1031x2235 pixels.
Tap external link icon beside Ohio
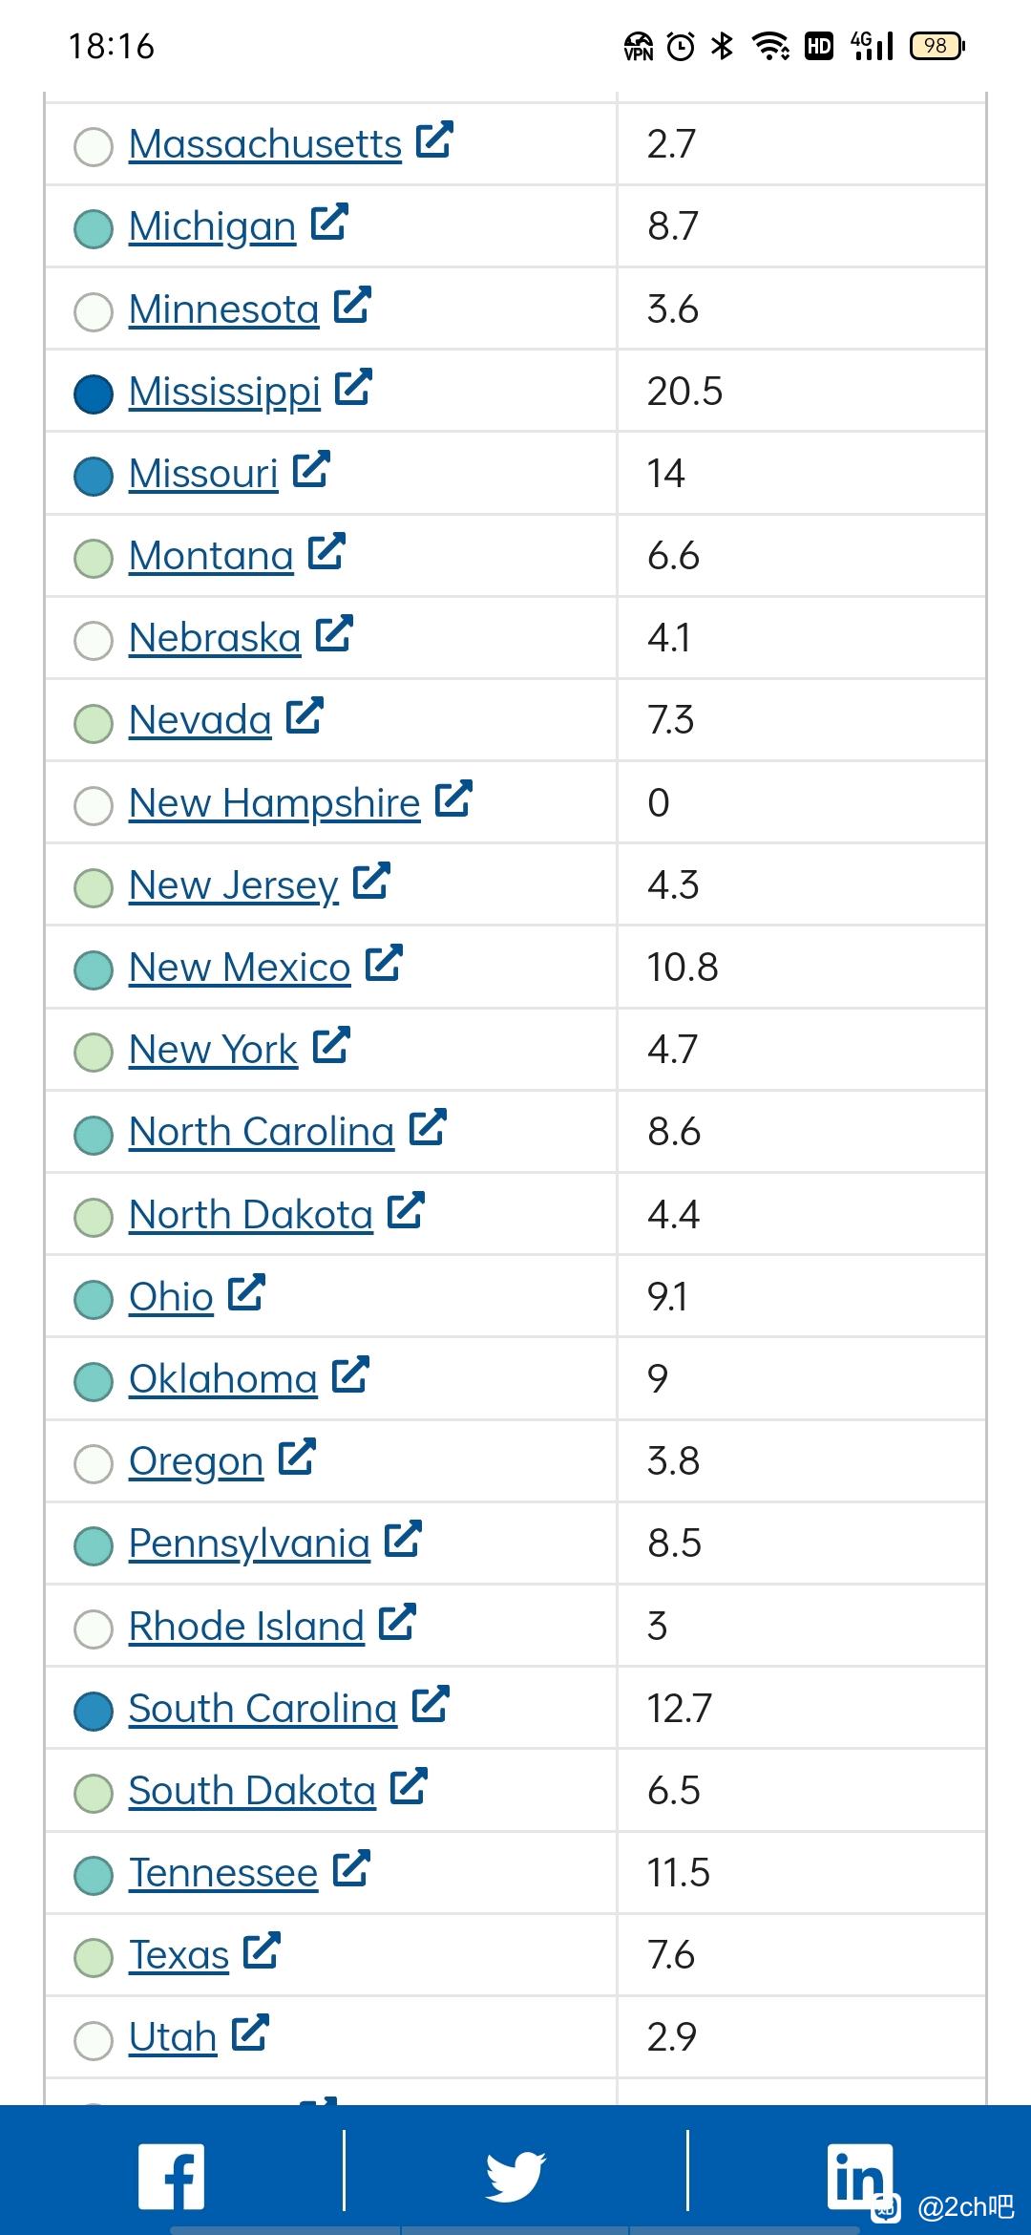pos(246,1292)
